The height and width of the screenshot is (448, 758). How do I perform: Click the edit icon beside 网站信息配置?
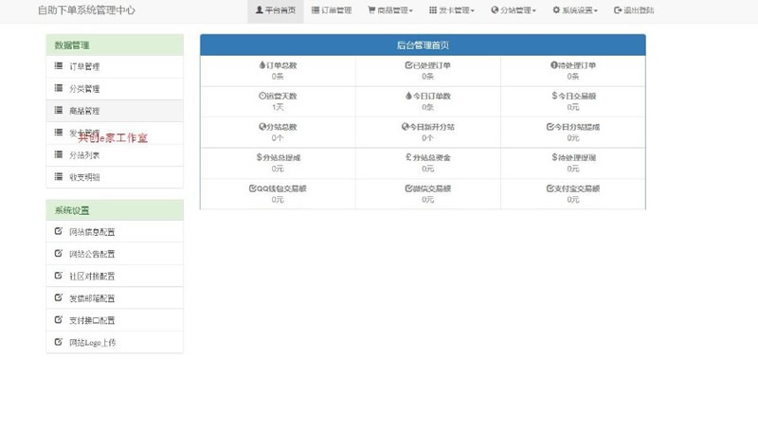pos(59,231)
